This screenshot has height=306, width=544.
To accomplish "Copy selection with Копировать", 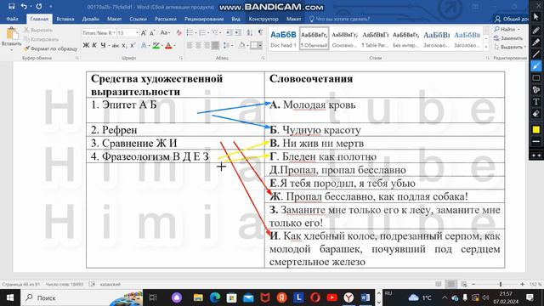I will click(x=42, y=39).
